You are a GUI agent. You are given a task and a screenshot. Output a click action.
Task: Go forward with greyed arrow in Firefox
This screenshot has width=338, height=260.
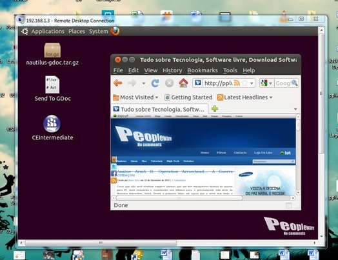(x=132, y=83)
